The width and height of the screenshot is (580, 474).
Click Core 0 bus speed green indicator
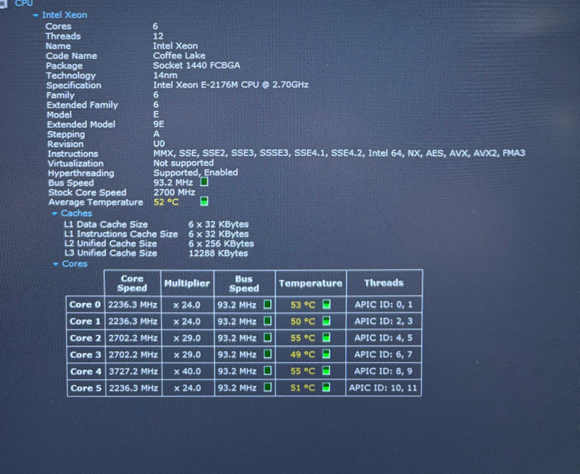268,304
